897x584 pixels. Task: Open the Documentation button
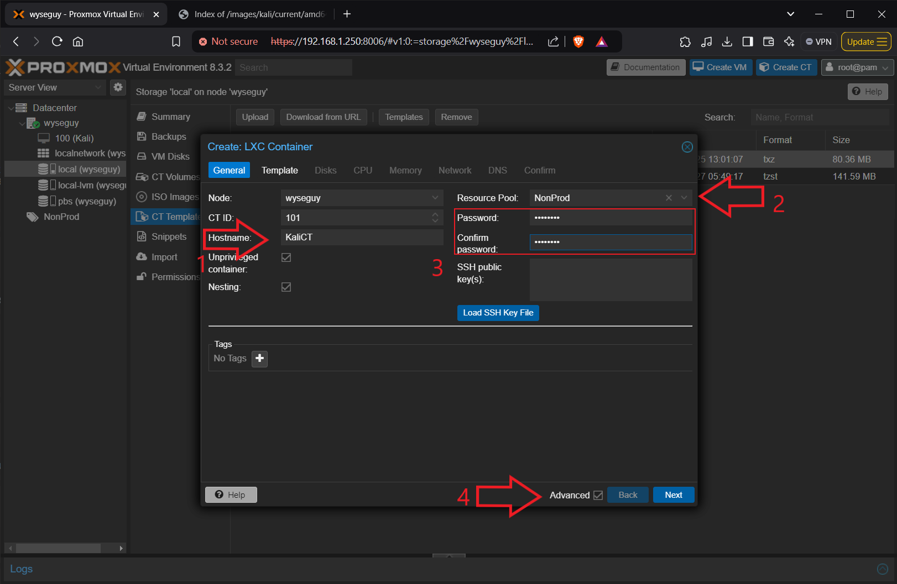(646, 67)
